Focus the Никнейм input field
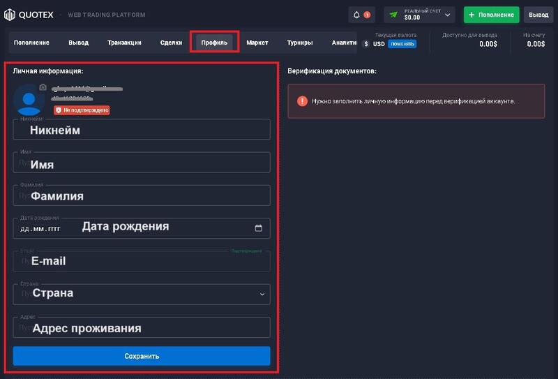The image size is (558, 379). pyautogui.click(x=142, y=129)
